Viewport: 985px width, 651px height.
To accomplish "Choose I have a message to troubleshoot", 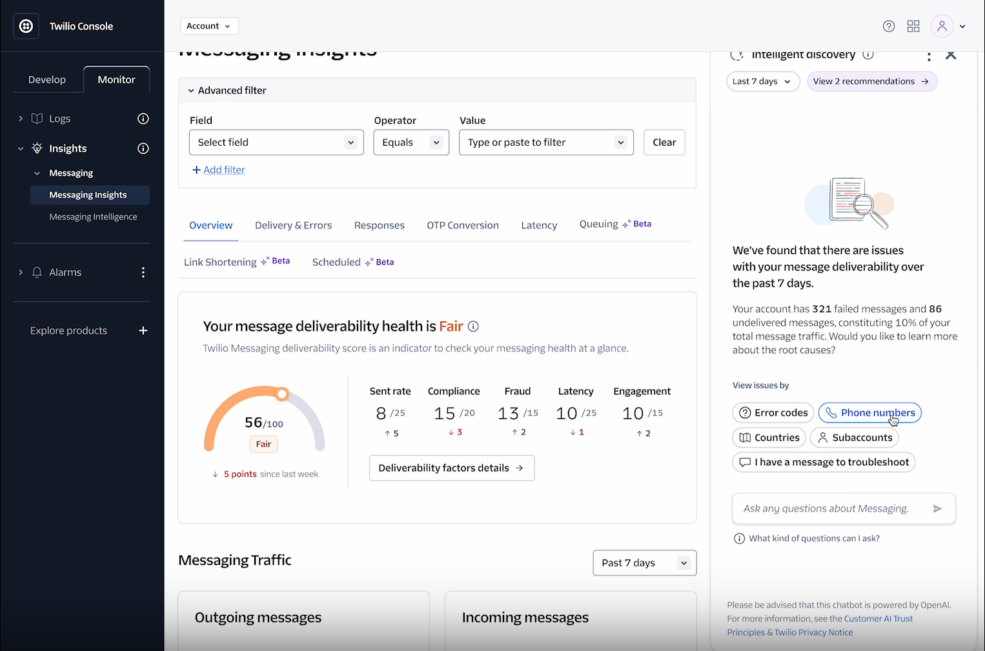I will [824, 462].
